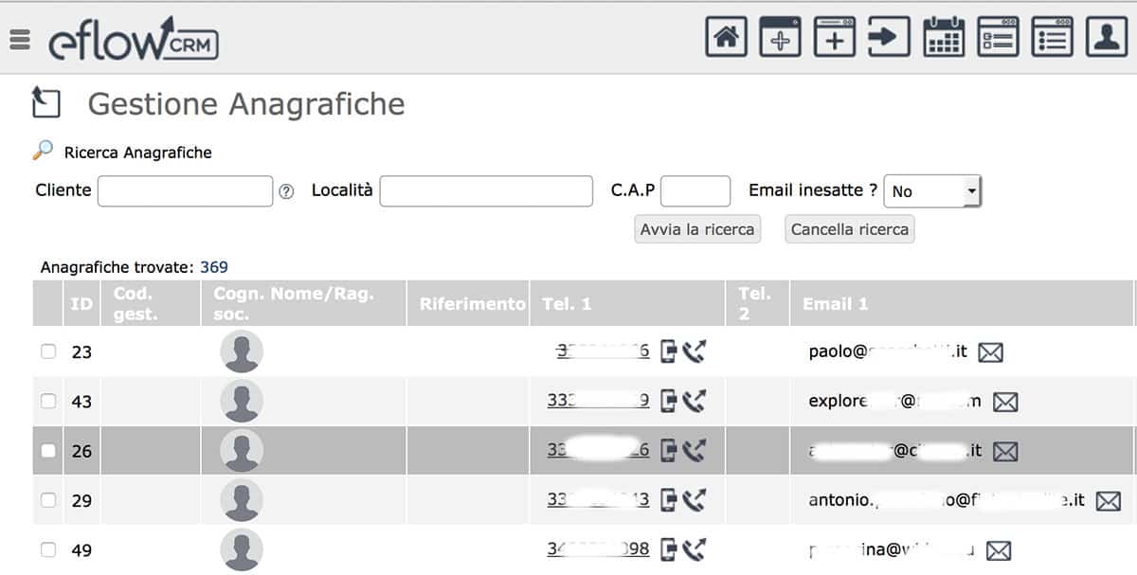Click the Email 1 column header
This screenshot has height=575, width=1137.
(x=835, y=304)
